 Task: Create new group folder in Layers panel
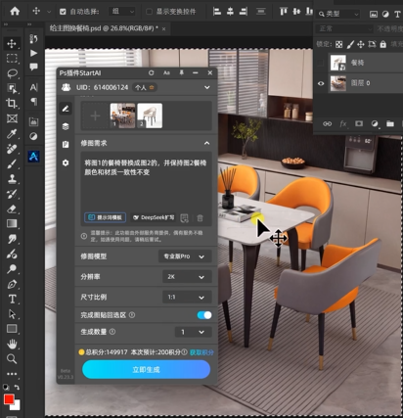[x=390, y=123]
